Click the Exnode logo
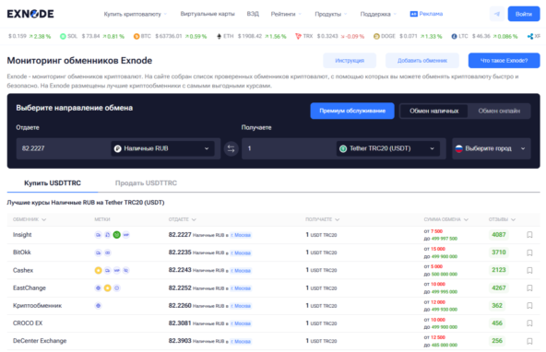Screen dimensions: 546x352 coord(30,14)
